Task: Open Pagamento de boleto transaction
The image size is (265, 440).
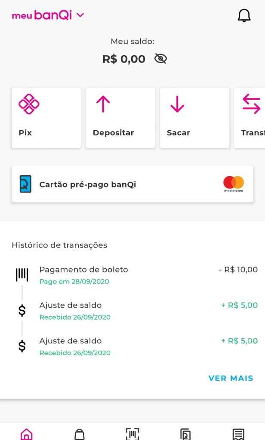Action: click(132, 275)
